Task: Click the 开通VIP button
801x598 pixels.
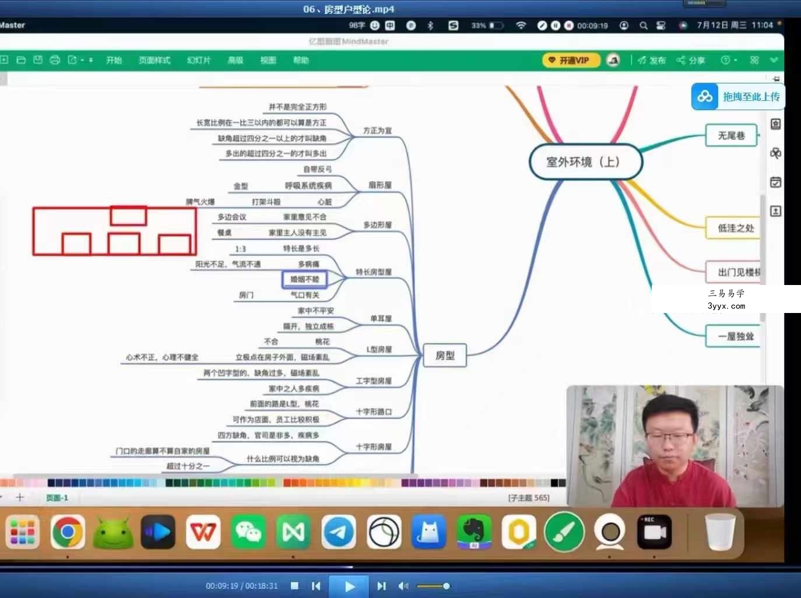Action: (571, 60)
